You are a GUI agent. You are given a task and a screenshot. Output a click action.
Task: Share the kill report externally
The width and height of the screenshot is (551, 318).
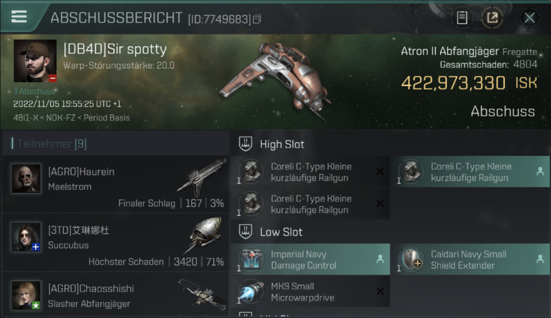pyautogui.click(x=492, y=18)
